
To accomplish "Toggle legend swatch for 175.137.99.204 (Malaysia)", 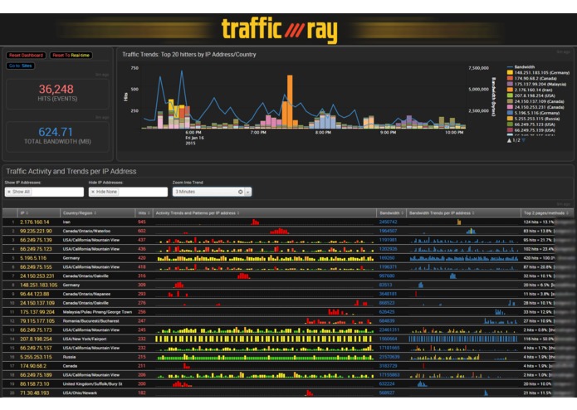I will tap(510, 84).
